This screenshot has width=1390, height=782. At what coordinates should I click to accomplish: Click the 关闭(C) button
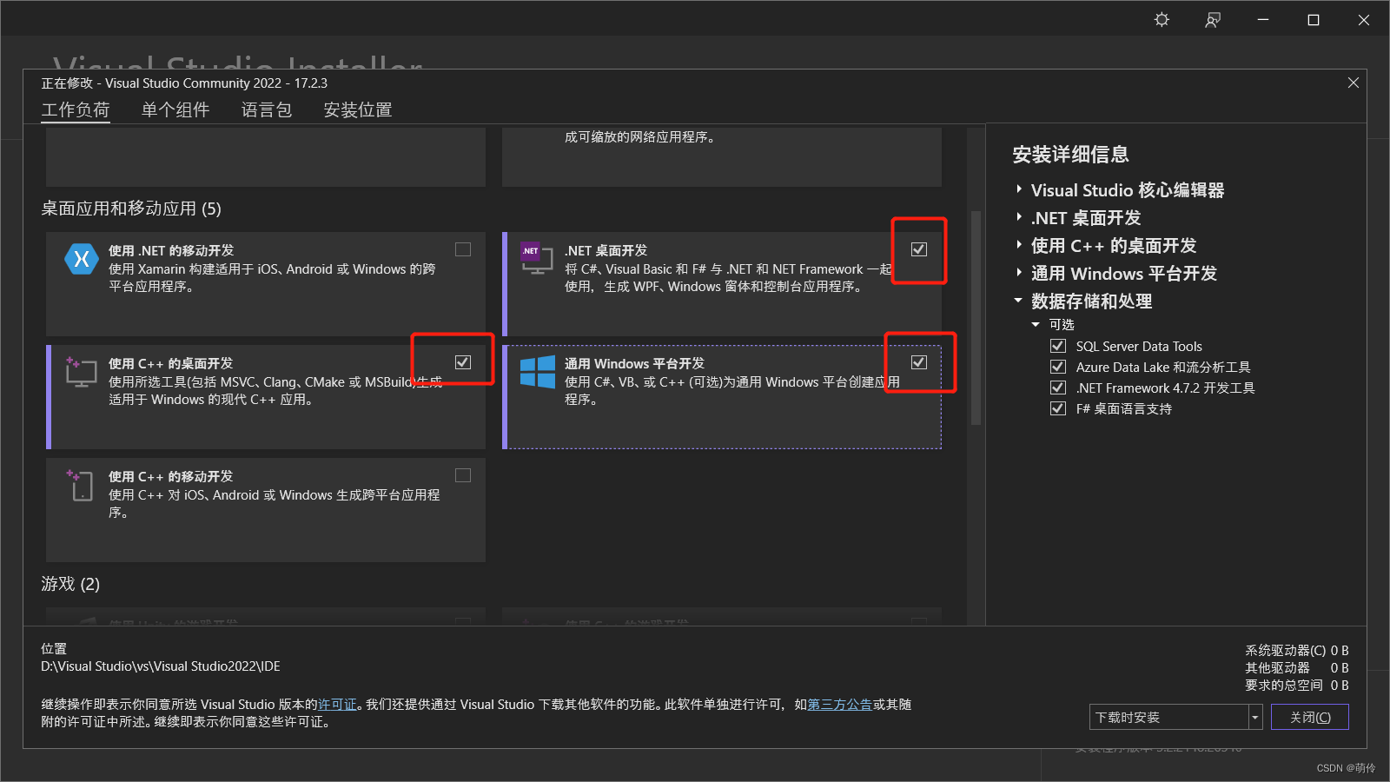coord(1309,716)
